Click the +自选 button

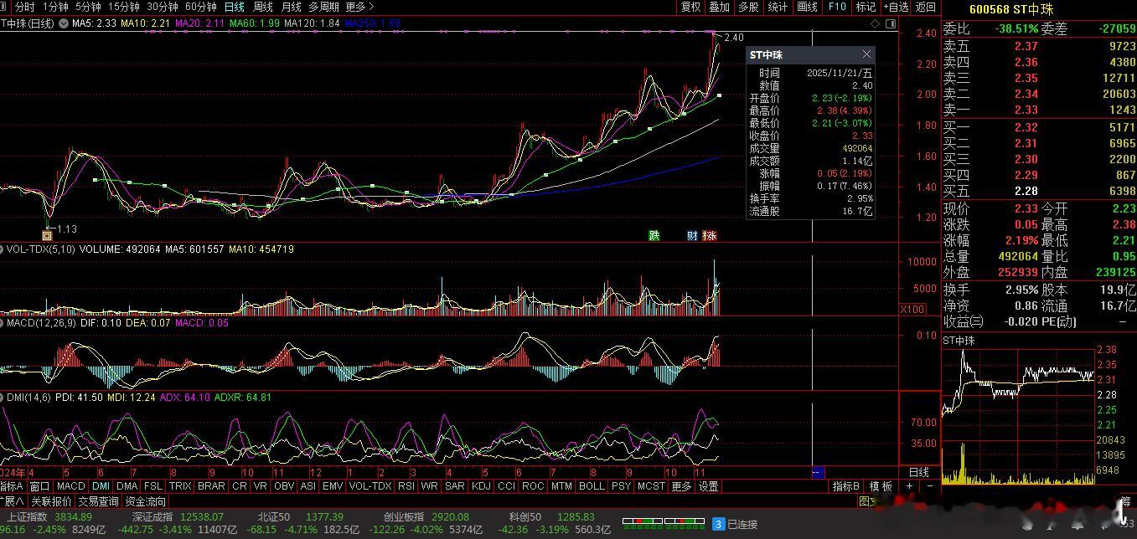point(895,7)
